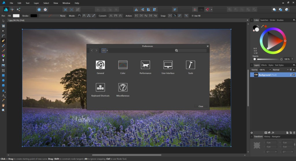Viewport: 296px width, 161px height.
Task: Open the File menu
Action: point(11,3)
